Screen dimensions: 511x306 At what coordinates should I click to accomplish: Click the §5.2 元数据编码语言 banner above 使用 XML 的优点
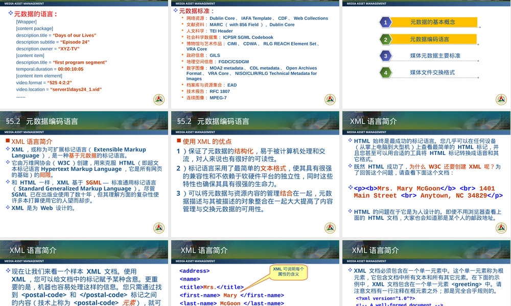point(255,121)
